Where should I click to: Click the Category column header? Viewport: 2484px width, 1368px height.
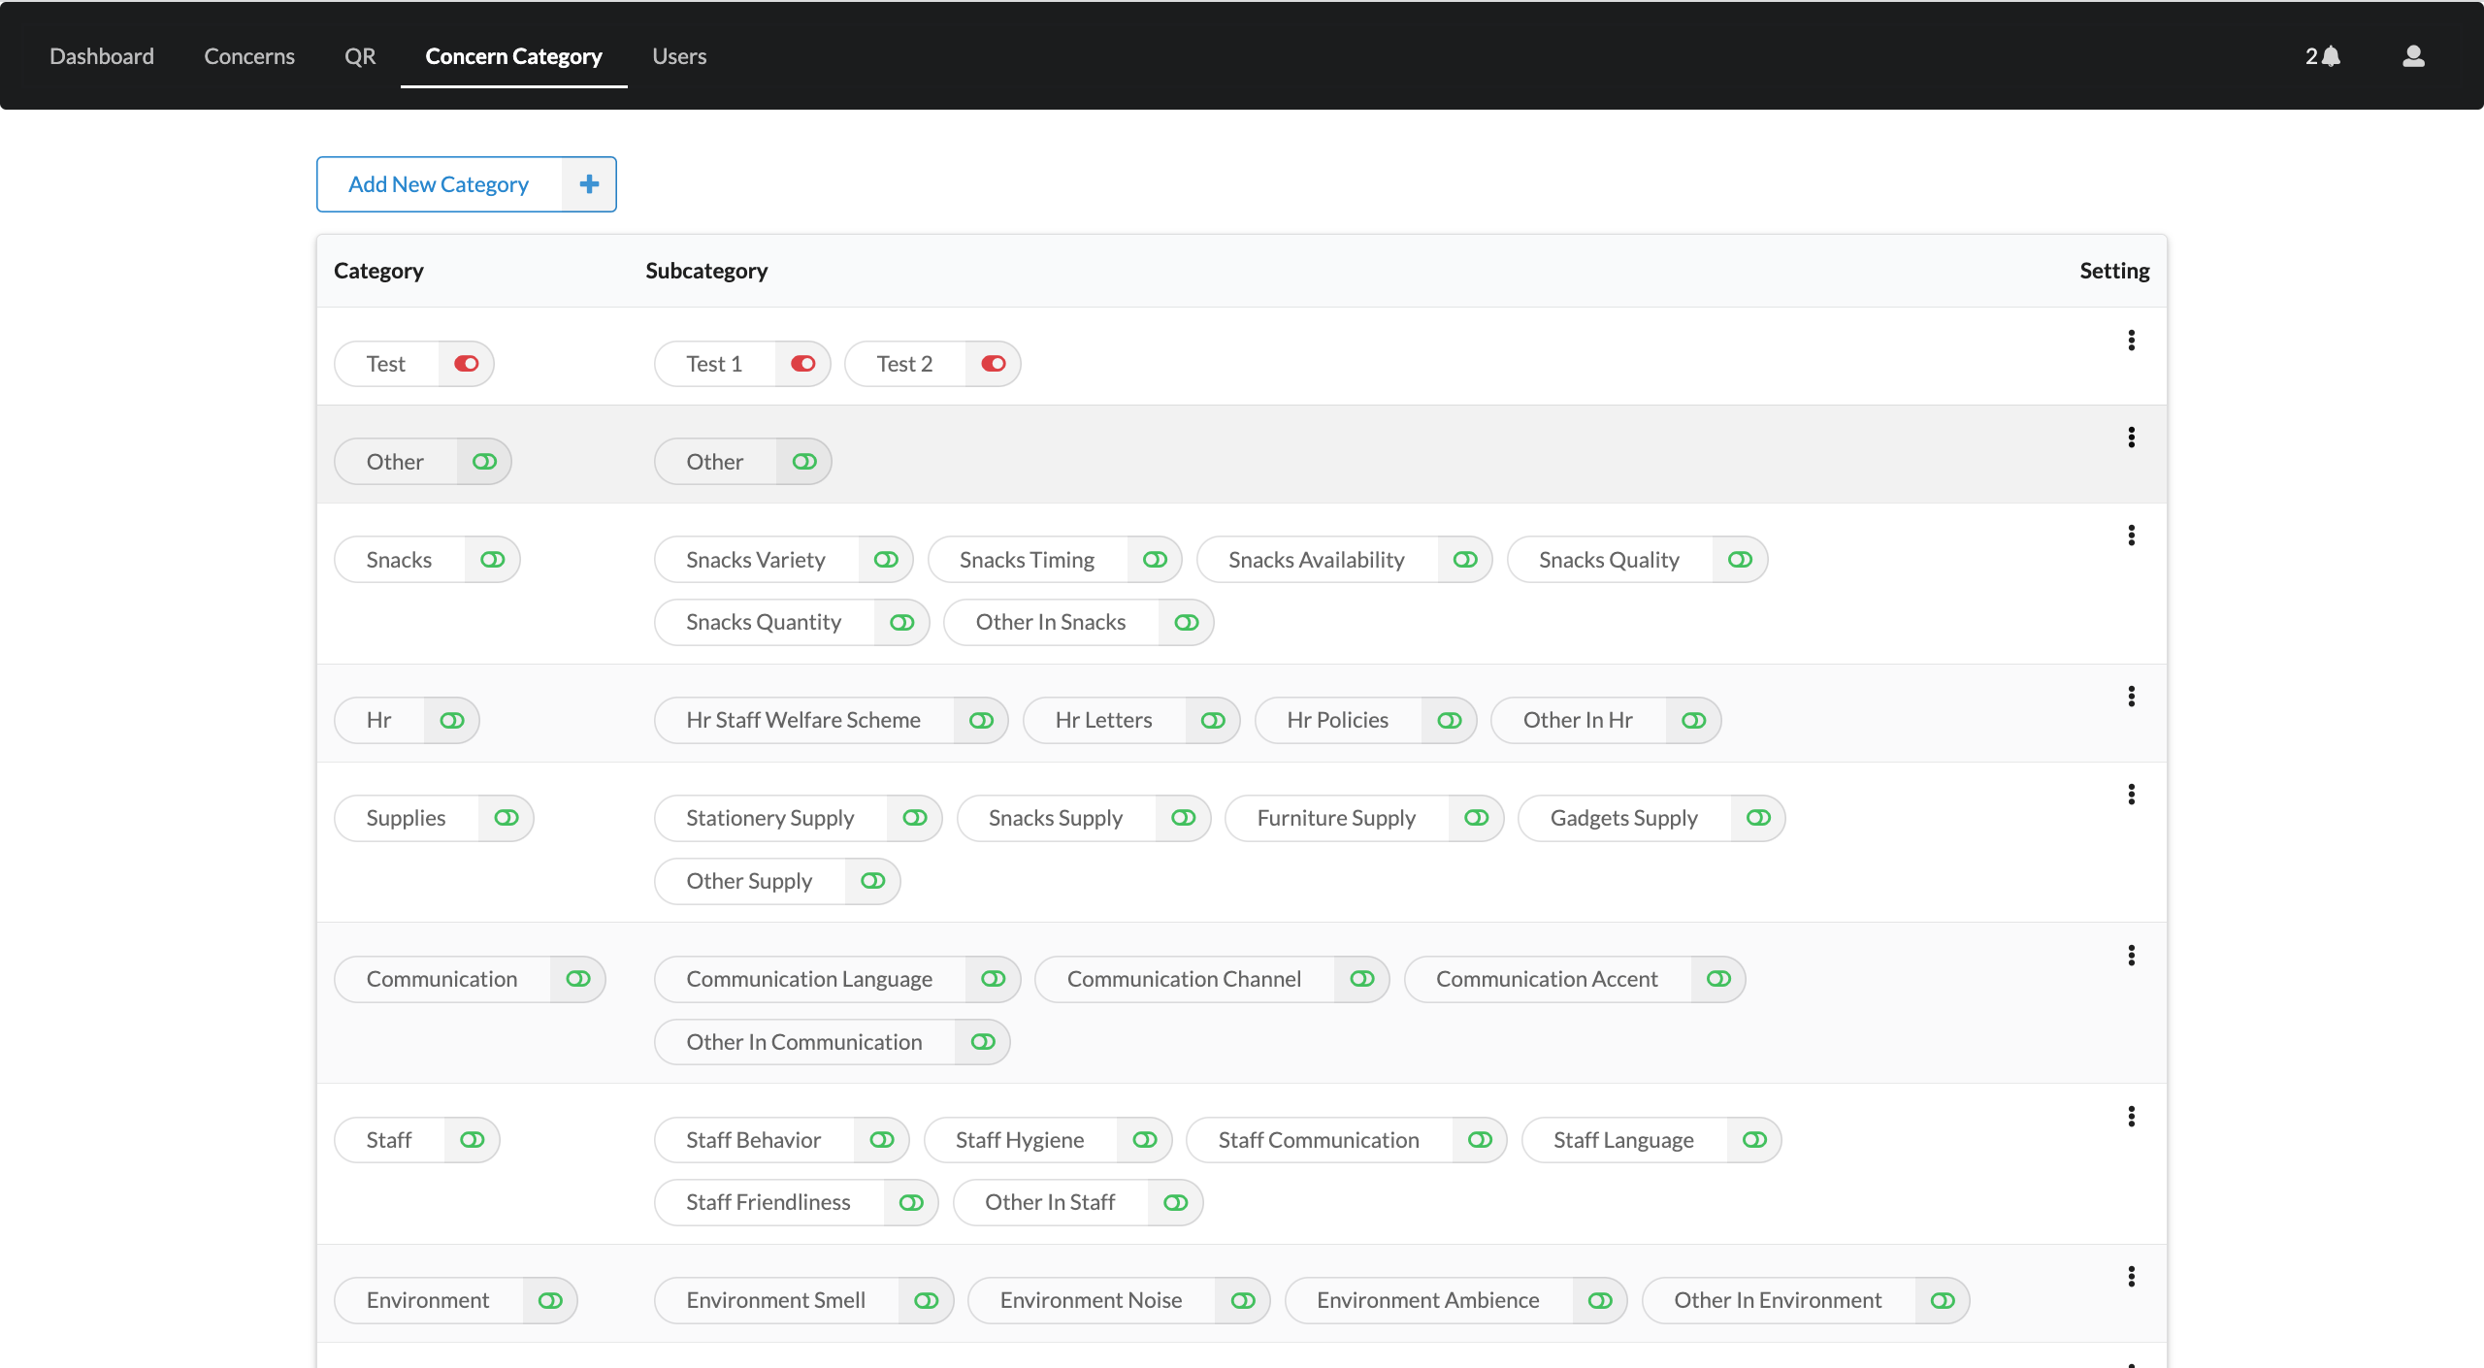coord(378,271)
